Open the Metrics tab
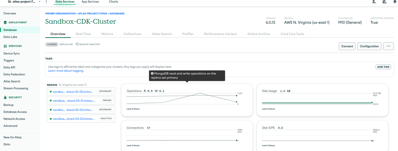Viewport: 398px width, 151px height. point(107,34)
